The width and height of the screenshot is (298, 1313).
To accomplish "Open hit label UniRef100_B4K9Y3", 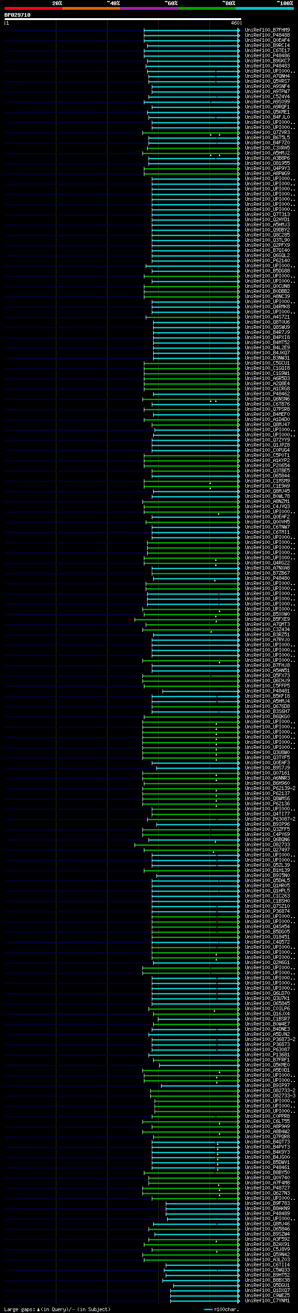I will pyautogui.click(x=267, y=1152).
